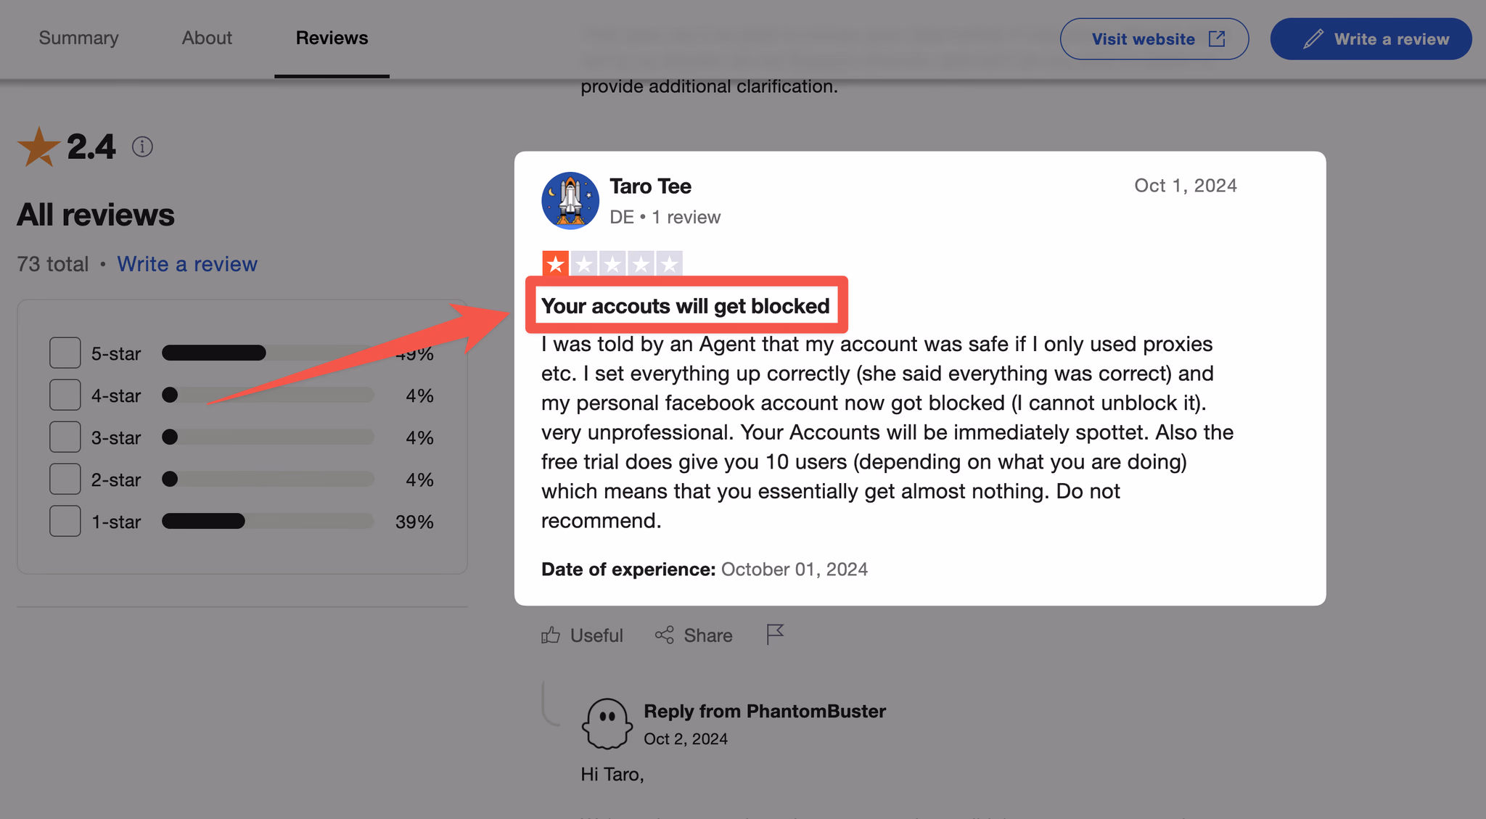Click the 5-star label text
This screenshot has width=1486, height=819.
tap(116, 354)
